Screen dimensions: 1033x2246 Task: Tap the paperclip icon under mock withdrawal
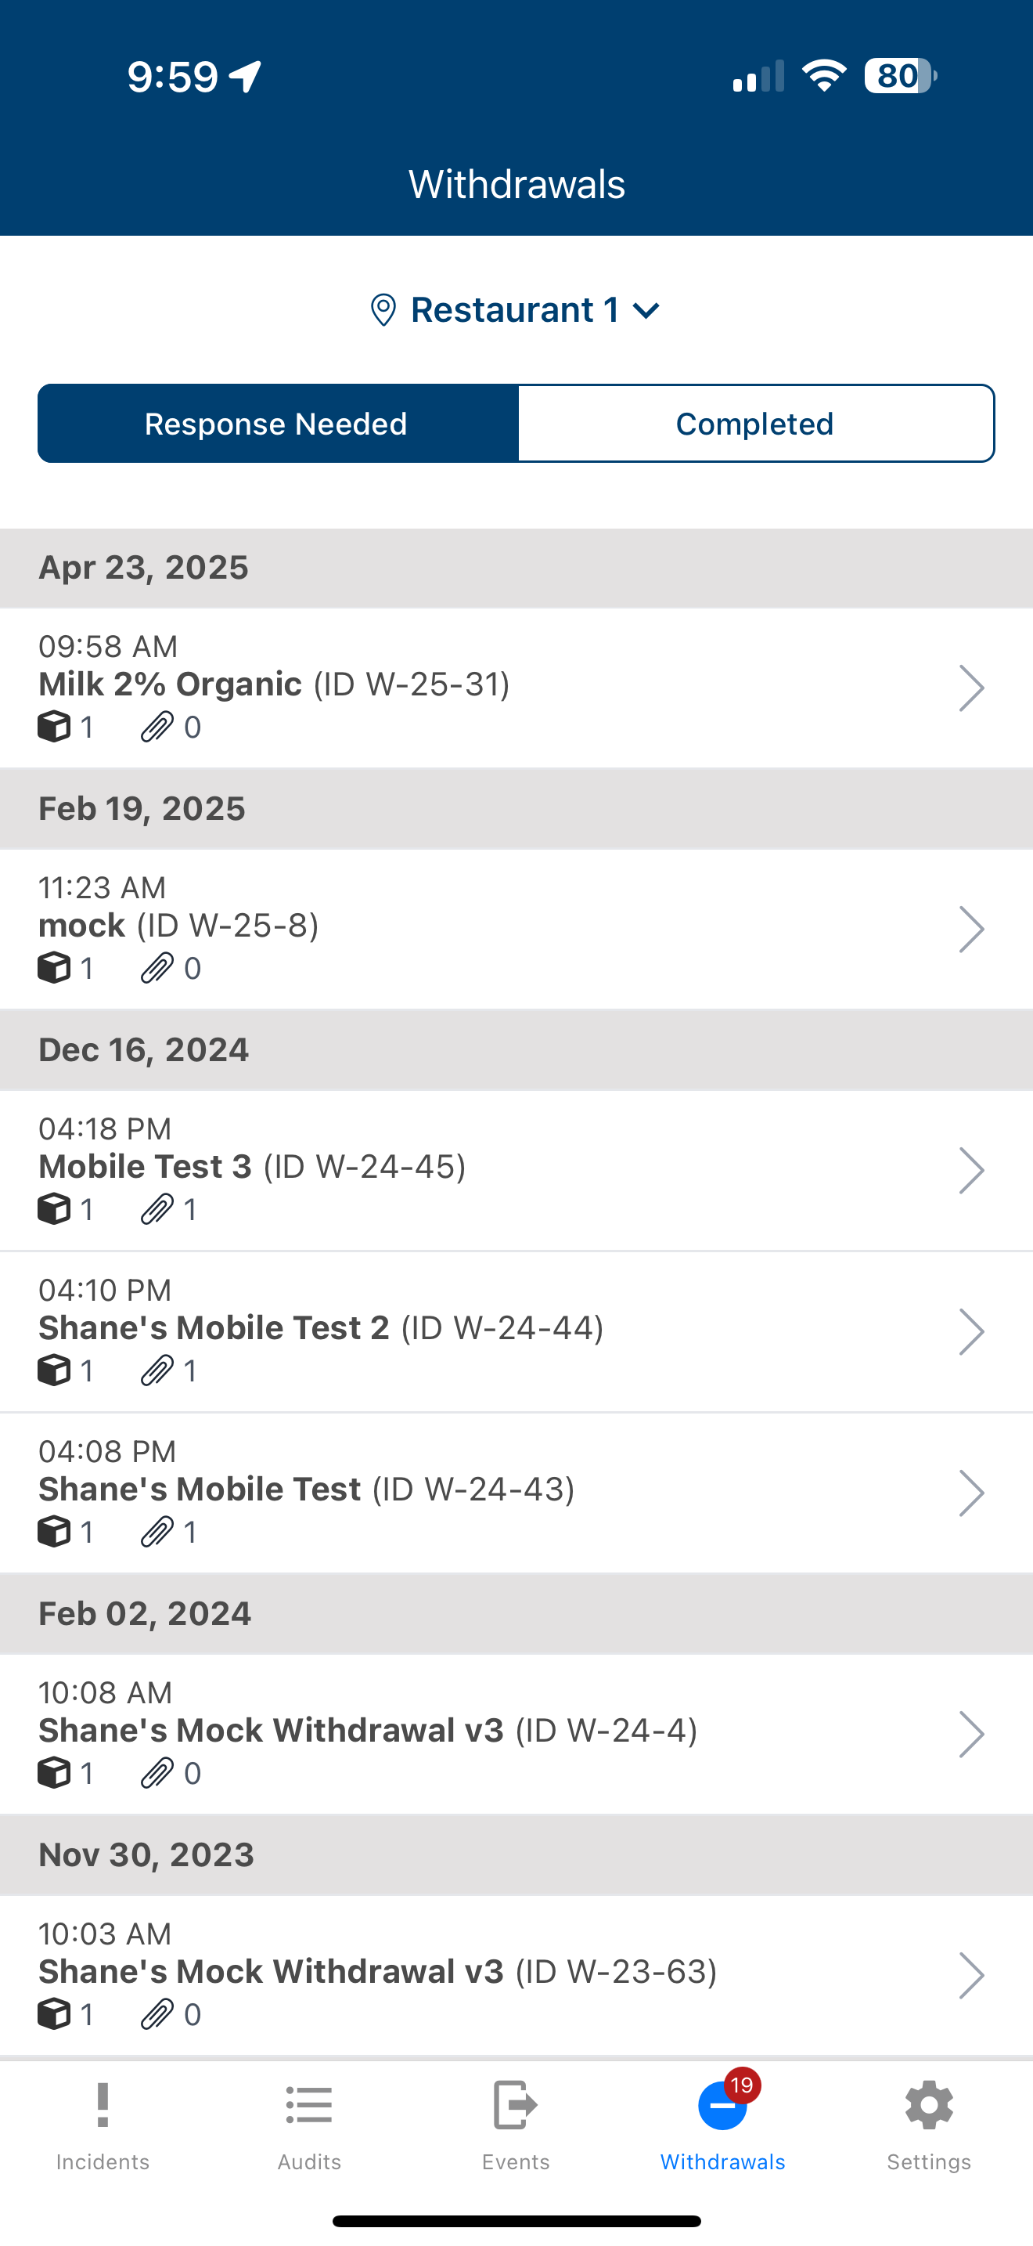157,968
